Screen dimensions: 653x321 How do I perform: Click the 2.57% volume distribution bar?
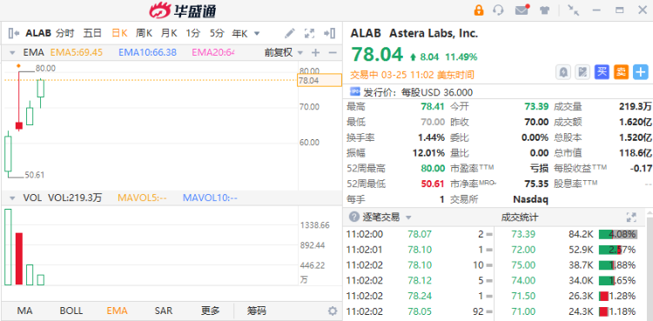[x=618, y=250]
